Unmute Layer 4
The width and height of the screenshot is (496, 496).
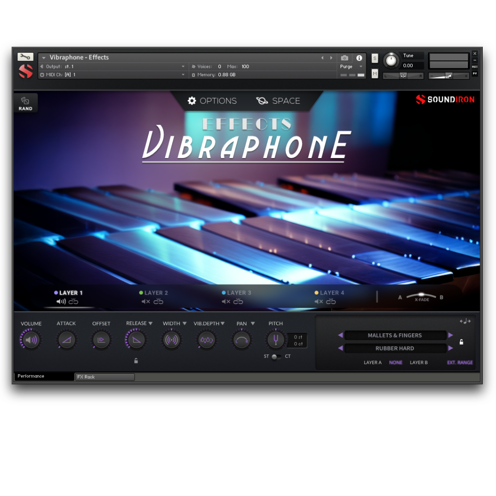[319, 302]
